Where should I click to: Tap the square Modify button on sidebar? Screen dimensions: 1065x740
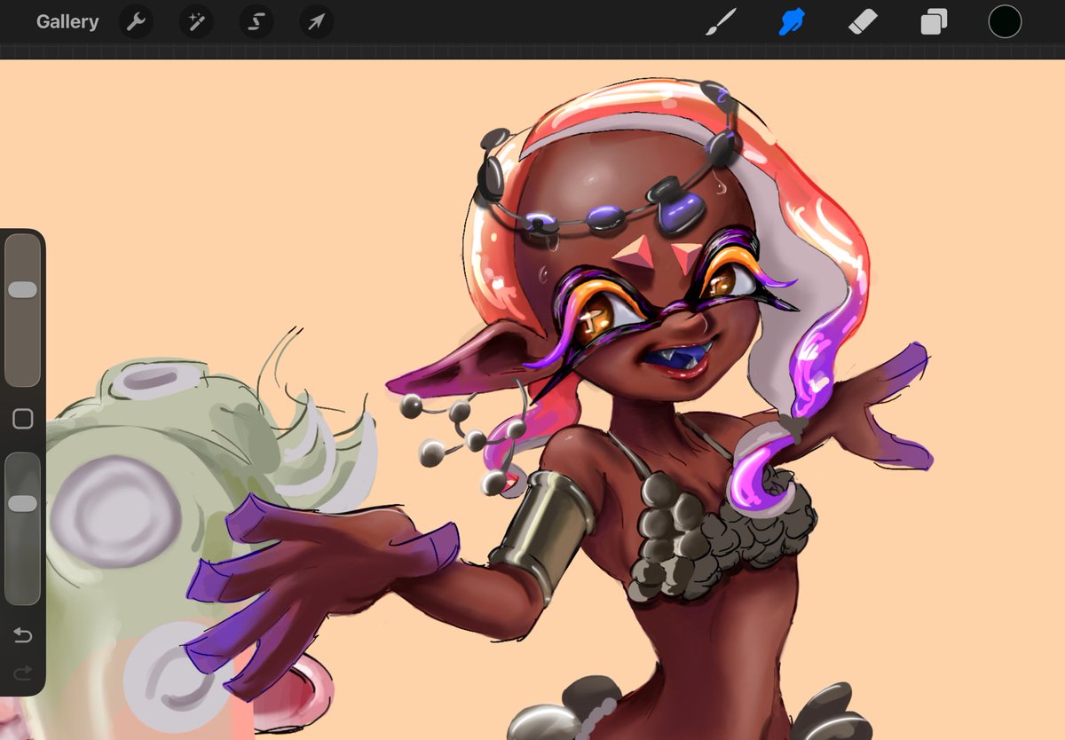[23, 419]
